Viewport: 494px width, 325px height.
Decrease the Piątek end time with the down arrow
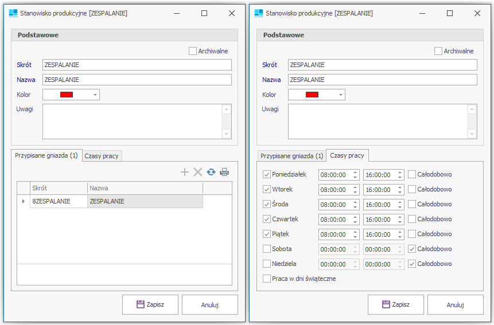pos(400,236)
